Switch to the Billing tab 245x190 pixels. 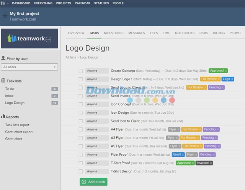pos(219,33)
